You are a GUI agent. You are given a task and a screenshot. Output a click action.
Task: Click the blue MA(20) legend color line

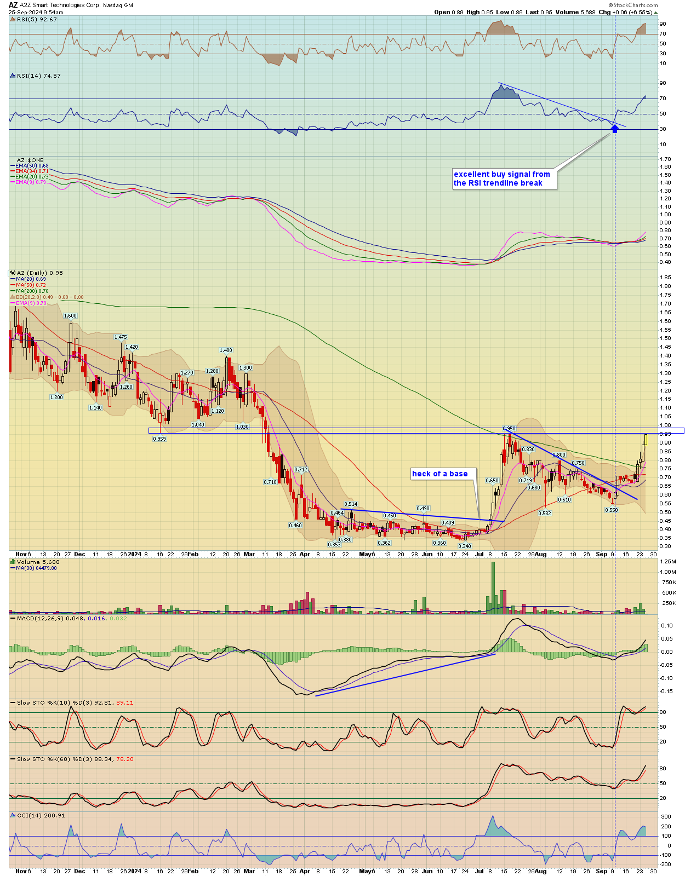(13, 279)
